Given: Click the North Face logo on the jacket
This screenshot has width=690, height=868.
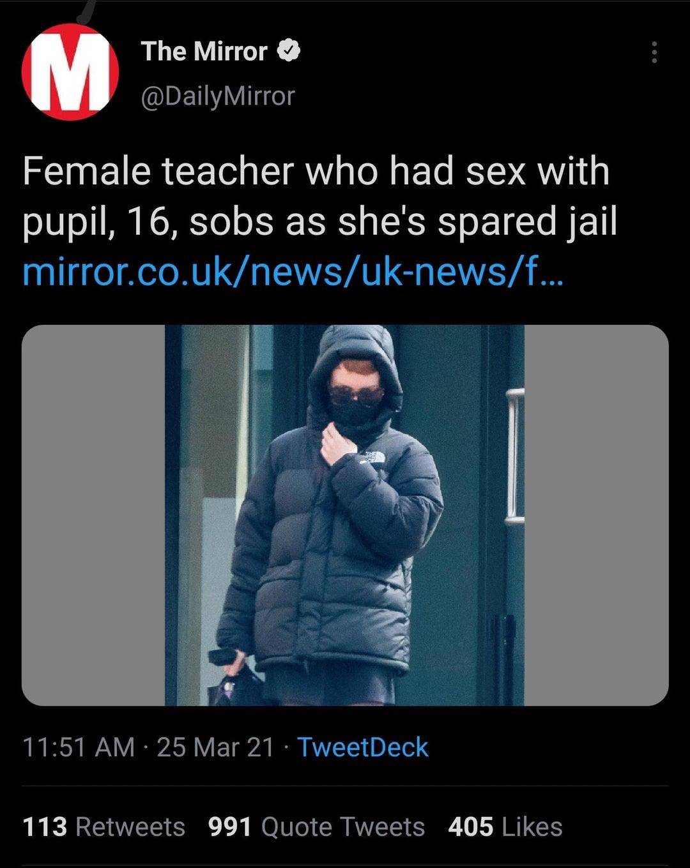Looking at the screenshot, I should (371, 459).
